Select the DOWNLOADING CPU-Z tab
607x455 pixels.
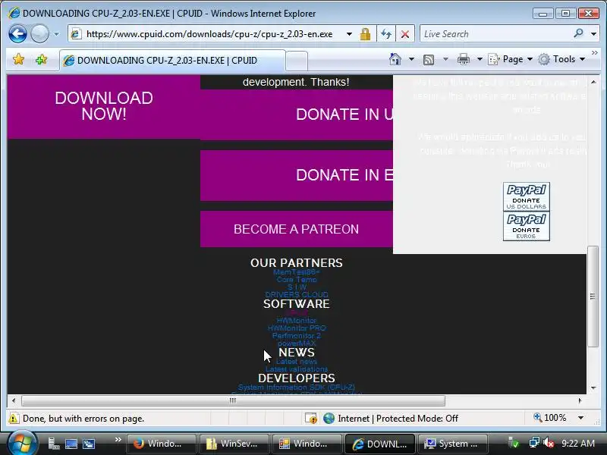(x=173, y=61)
